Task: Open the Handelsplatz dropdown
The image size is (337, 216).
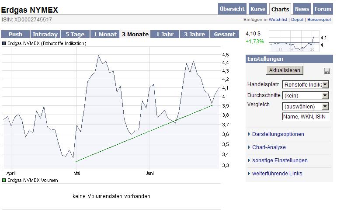Action: point(305,85)
